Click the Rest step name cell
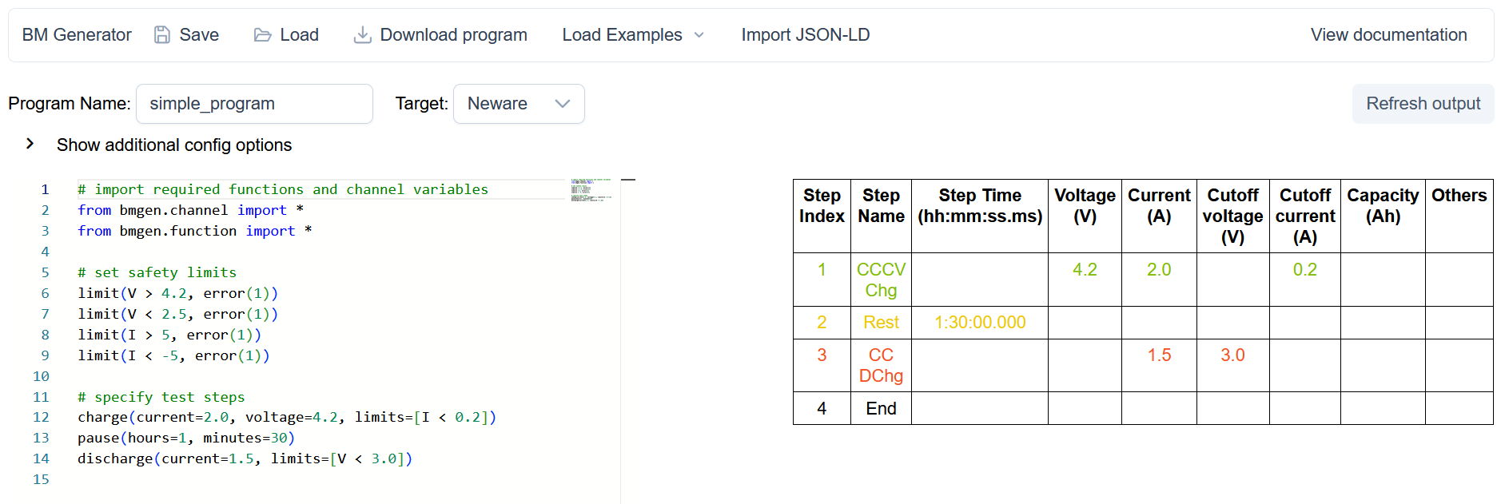 (881, 323)
